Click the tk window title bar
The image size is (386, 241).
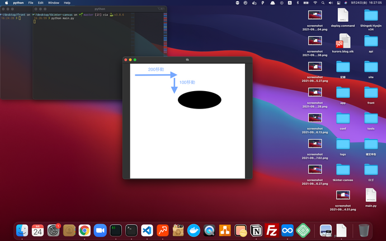187,60
